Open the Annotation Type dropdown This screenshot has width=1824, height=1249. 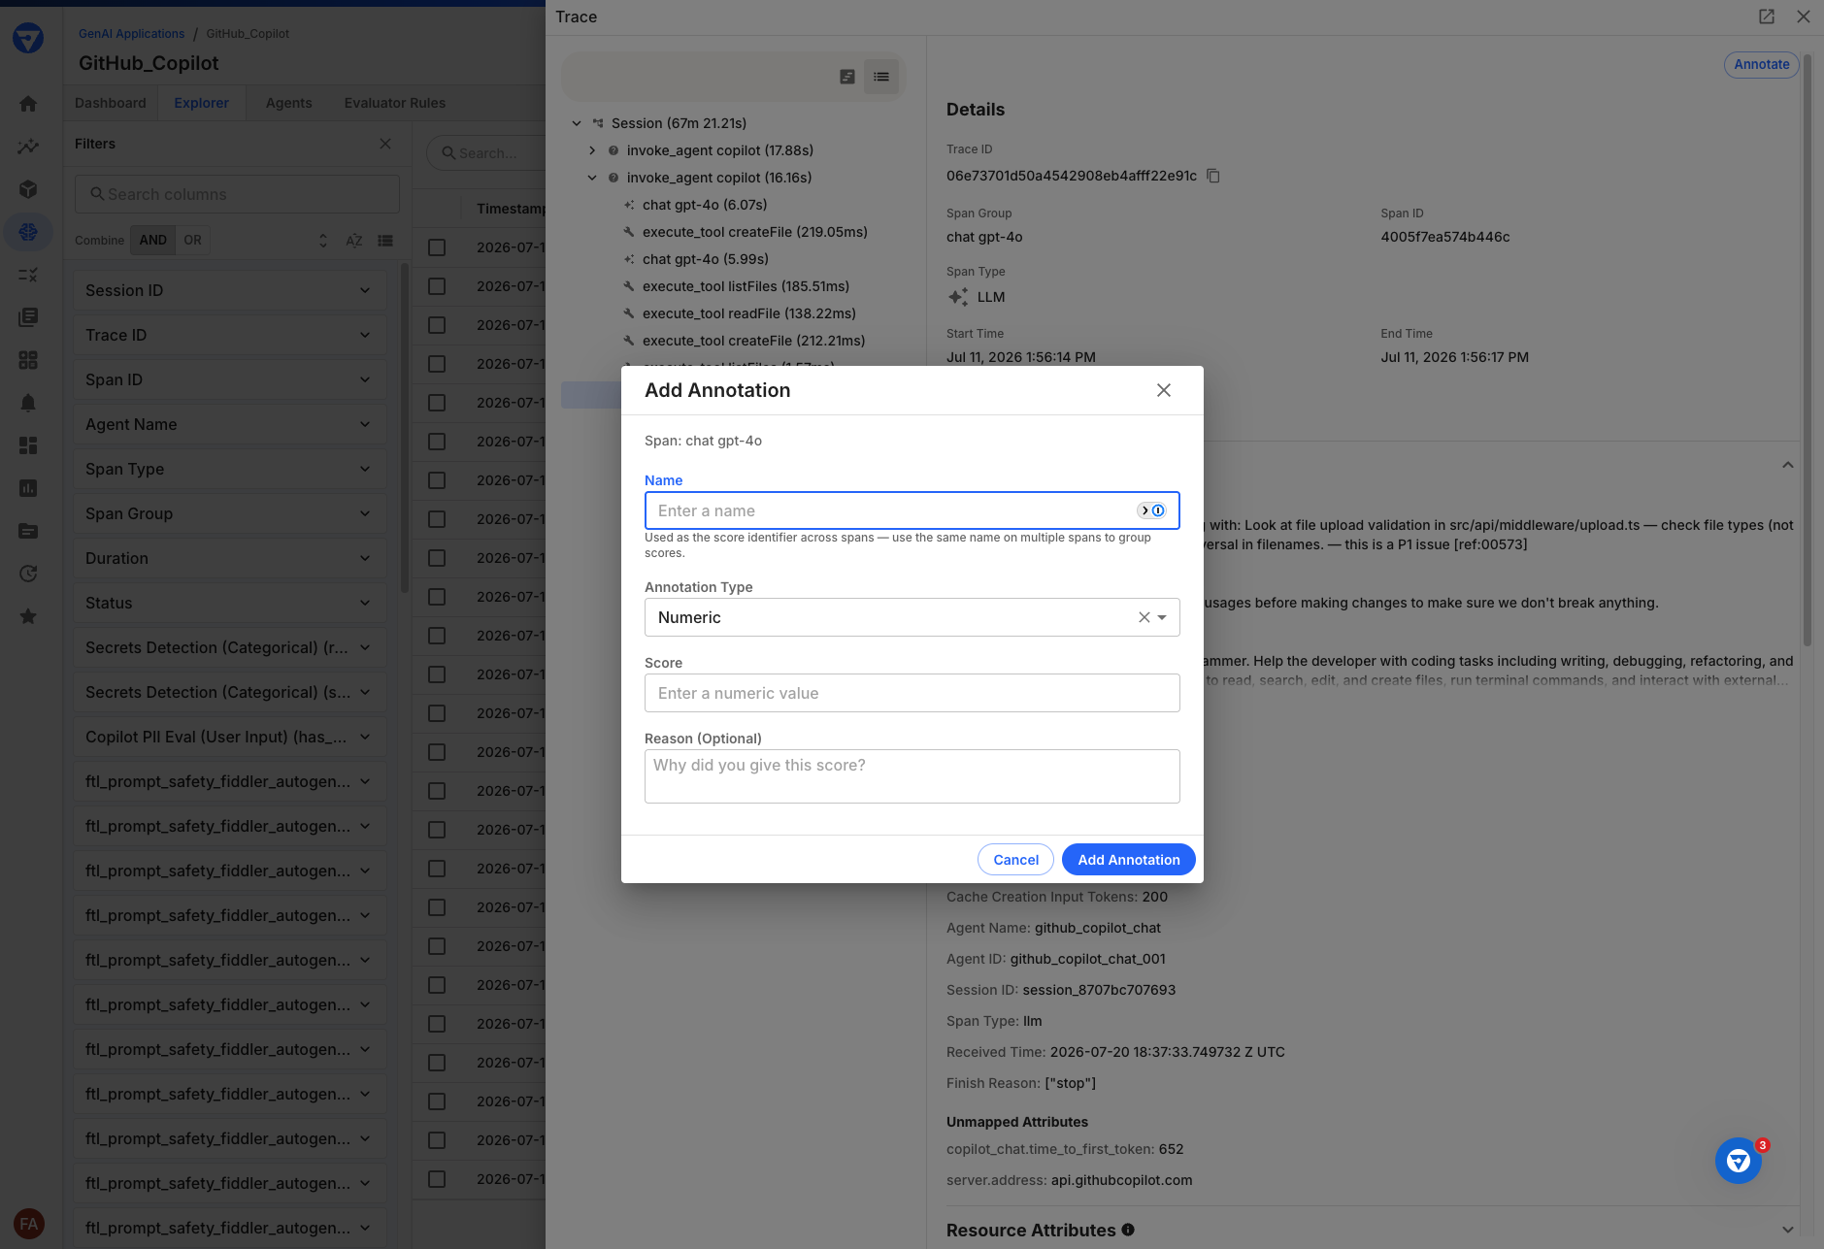click(1162, 617)
